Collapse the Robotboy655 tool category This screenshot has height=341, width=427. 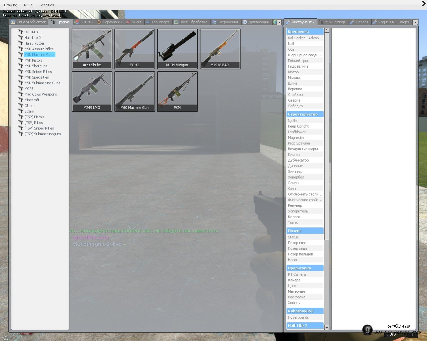click(305, 311)
